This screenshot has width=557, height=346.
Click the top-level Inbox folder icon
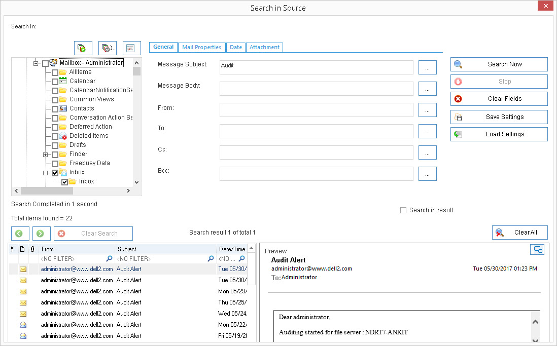(63, 172)
